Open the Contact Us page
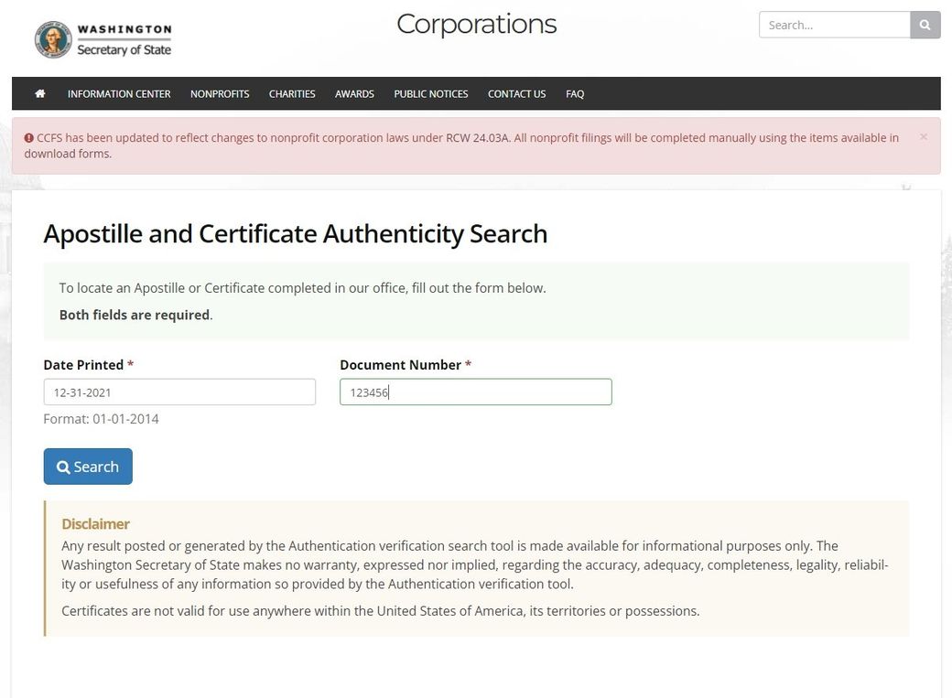The image size is (952, 698). point(516,93)
